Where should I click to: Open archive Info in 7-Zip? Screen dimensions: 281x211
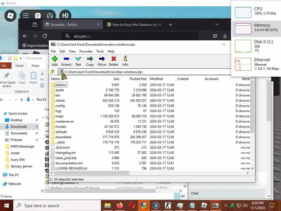pyautogui.click(x=125, y=61)
